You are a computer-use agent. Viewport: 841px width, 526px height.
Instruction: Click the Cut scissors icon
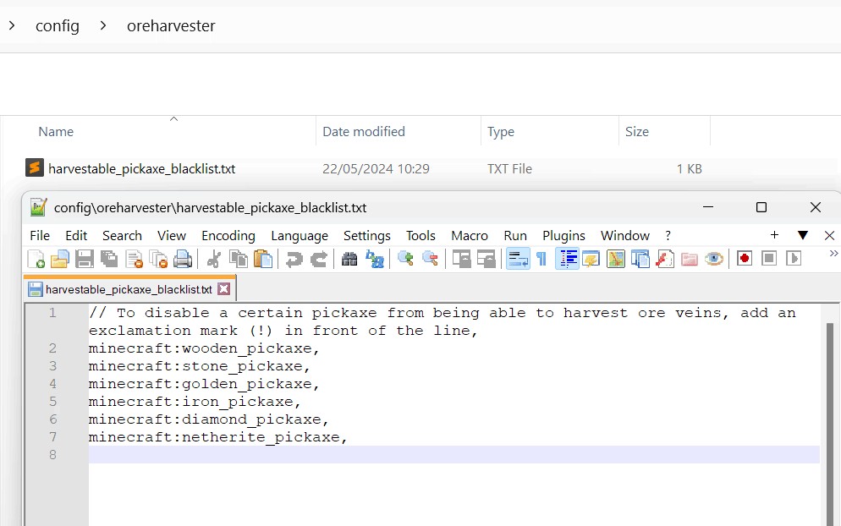[214, 259]
